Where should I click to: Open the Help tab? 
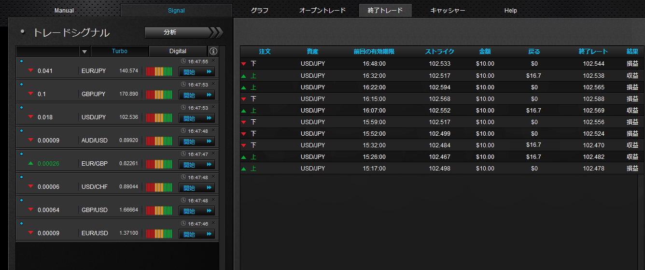(510, 11)
